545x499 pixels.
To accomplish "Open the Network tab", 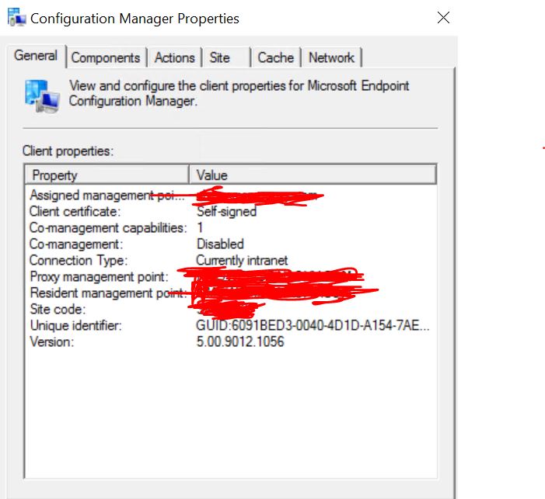I will click(x=332, y=57).
